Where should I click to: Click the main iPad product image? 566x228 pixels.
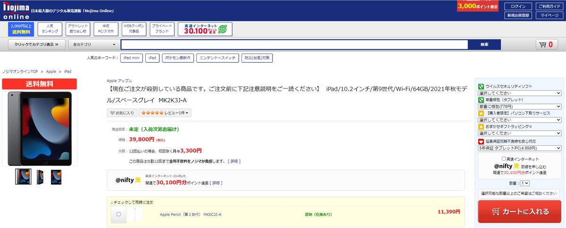40,128
